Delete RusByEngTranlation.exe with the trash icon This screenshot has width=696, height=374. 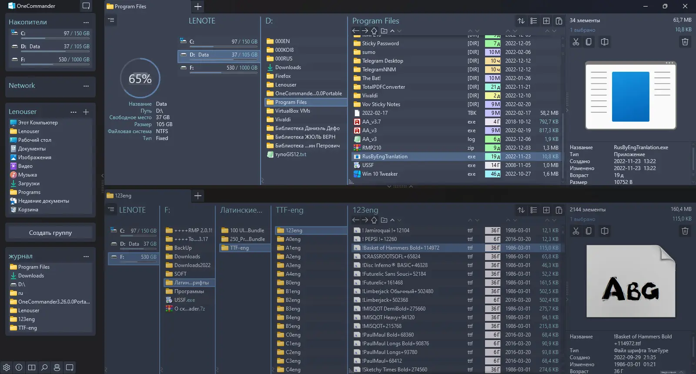pos(685,42)
